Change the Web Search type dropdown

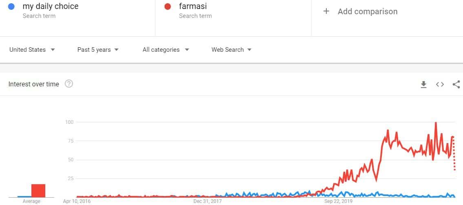click(232, 50)
